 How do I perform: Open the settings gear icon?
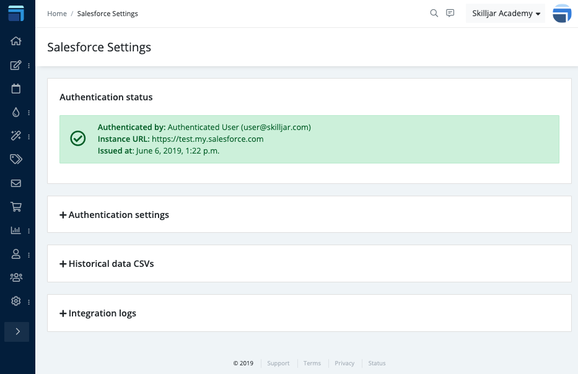[x=16, y=301]
